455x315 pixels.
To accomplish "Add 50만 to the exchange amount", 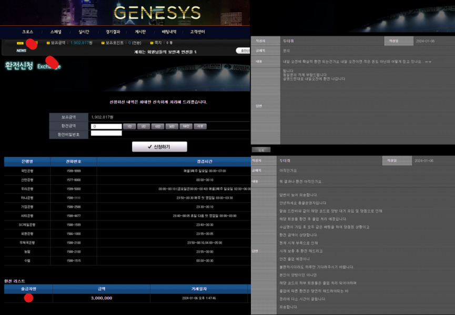I will coord(172,127).
